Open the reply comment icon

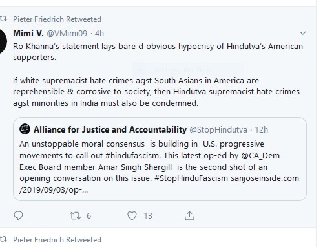(x=18, y=215)
